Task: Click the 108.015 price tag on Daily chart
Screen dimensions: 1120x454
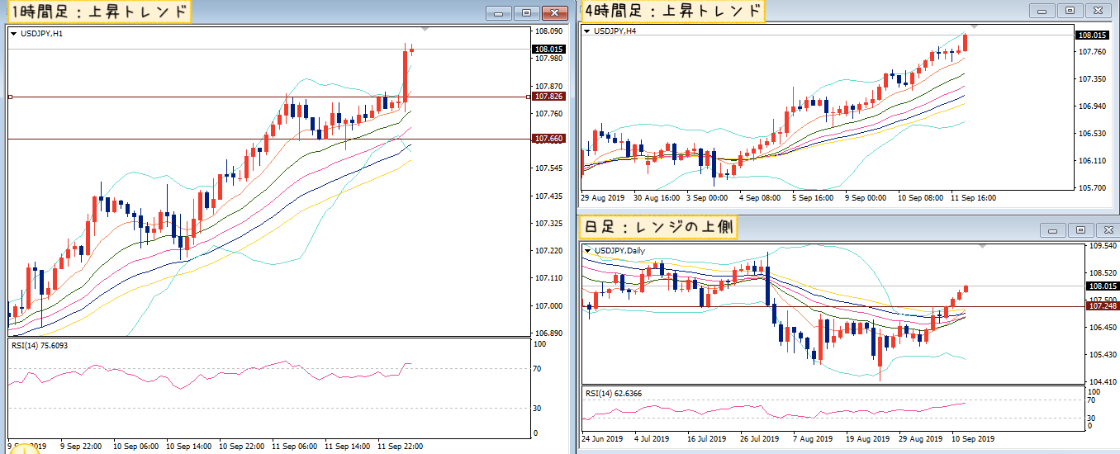Action: (x=1104, y=286)
